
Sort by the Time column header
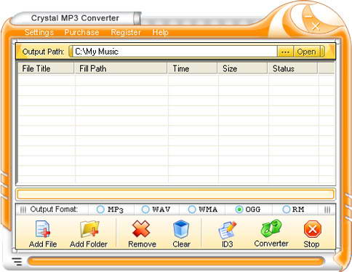click(x=192, y=68)
